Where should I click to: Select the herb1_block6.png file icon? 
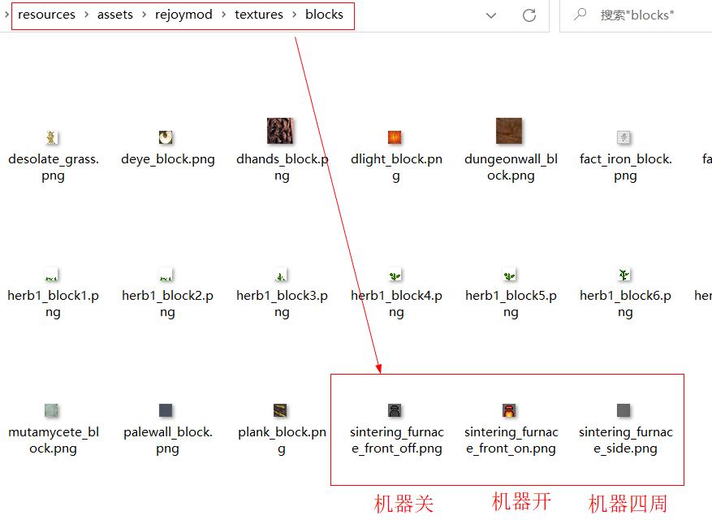pyautogui.click(x=624, y=275)
